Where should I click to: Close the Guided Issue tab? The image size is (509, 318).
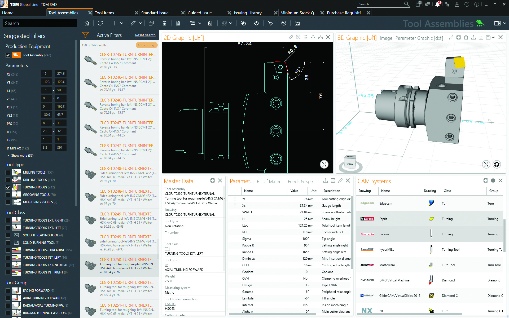pos(229,13)
